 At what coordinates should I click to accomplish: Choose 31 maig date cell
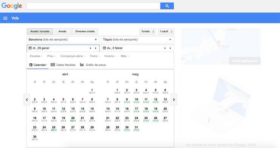(x=137, y=128)
